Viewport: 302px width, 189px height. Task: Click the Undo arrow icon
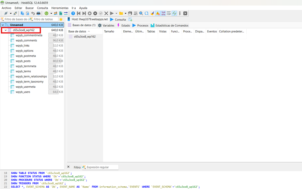(33, 13)
